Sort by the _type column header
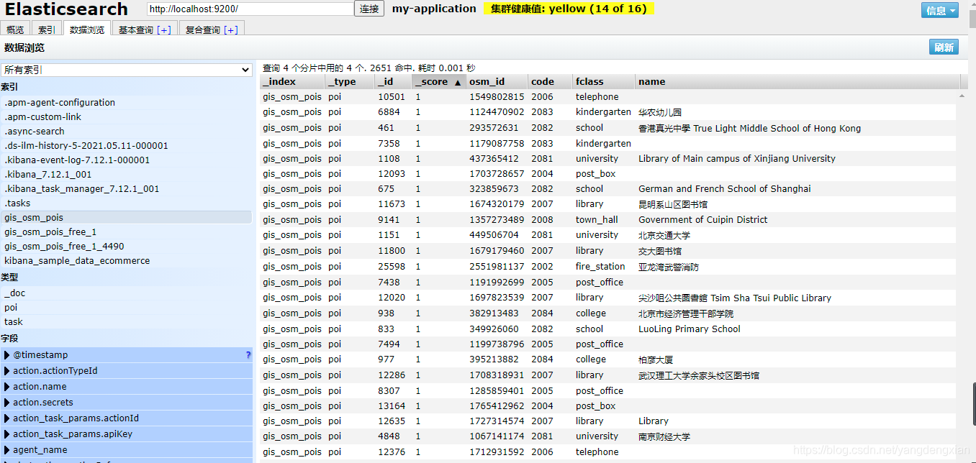The height and width of the screenshot is (463, 976). [x=350, y=82]
